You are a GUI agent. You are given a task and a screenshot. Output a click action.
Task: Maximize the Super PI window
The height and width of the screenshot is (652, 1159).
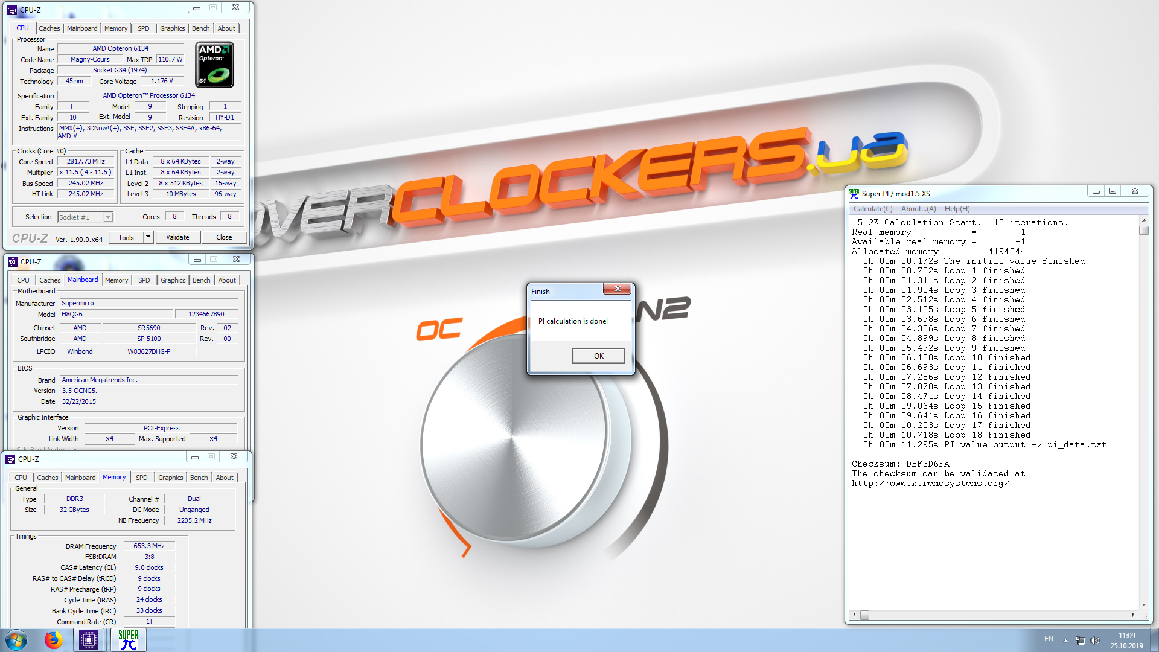[1113, 191]
